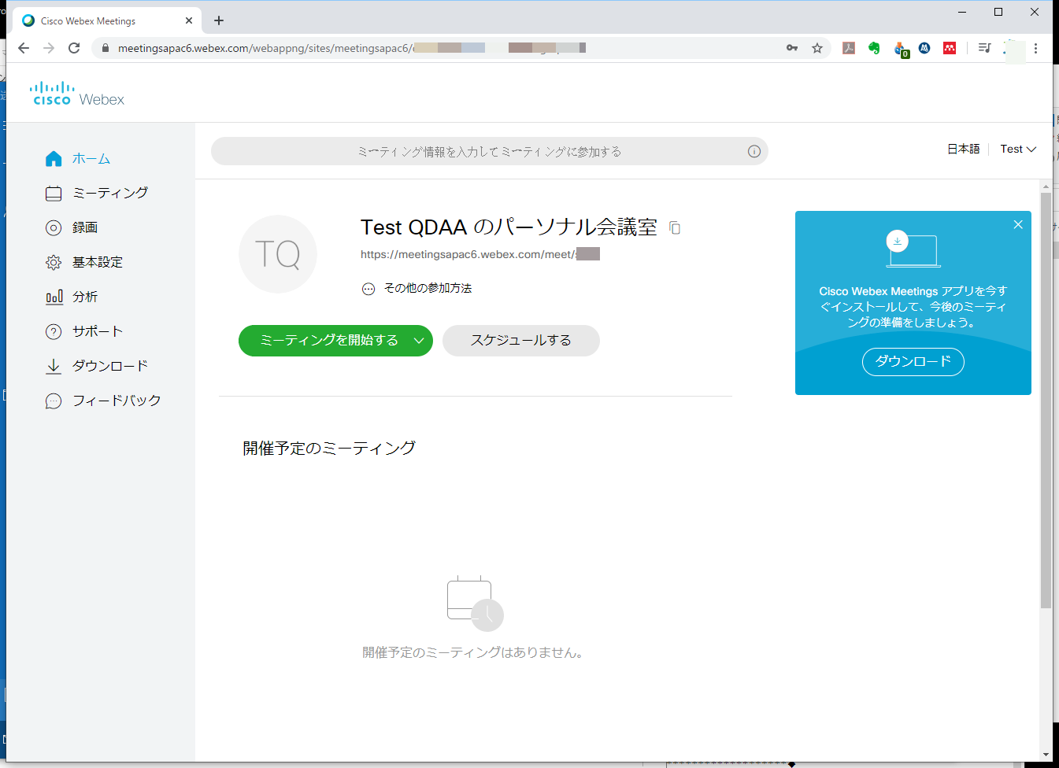Select ダウンロード in the sidebar
The image size is (1059, 768).
pos(110,367)
